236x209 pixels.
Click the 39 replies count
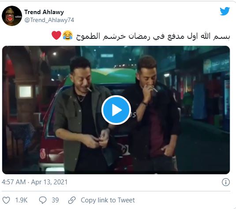tap(55, 200)
